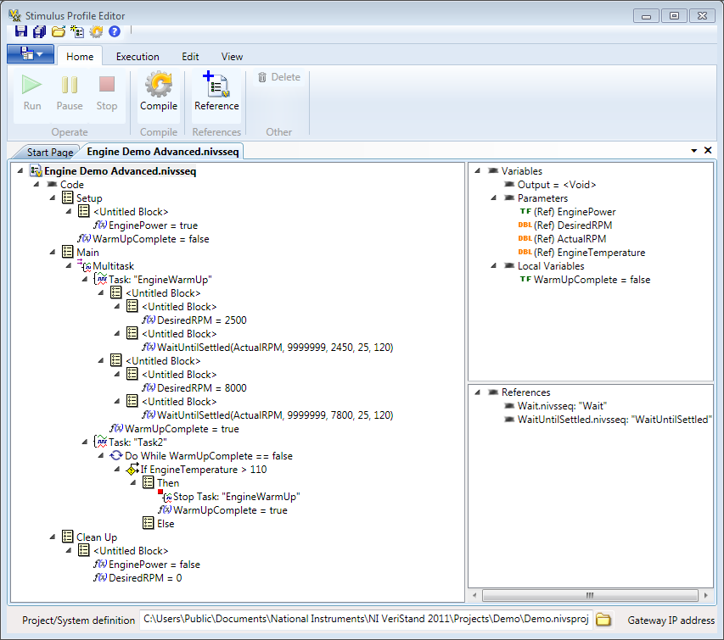This screenshot has height=640, width=724.
Task: Click the Save icon in quick access toolbar
Action: pyautogui.click(x=21, y=31)
